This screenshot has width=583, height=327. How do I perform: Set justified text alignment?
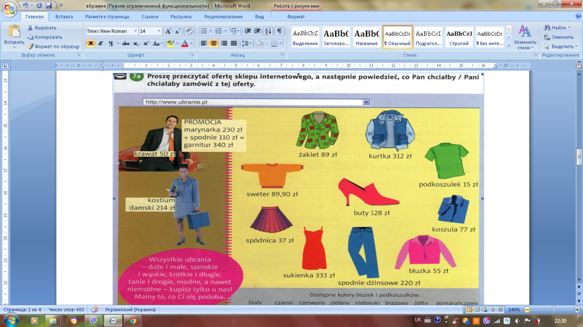(234, 43)
